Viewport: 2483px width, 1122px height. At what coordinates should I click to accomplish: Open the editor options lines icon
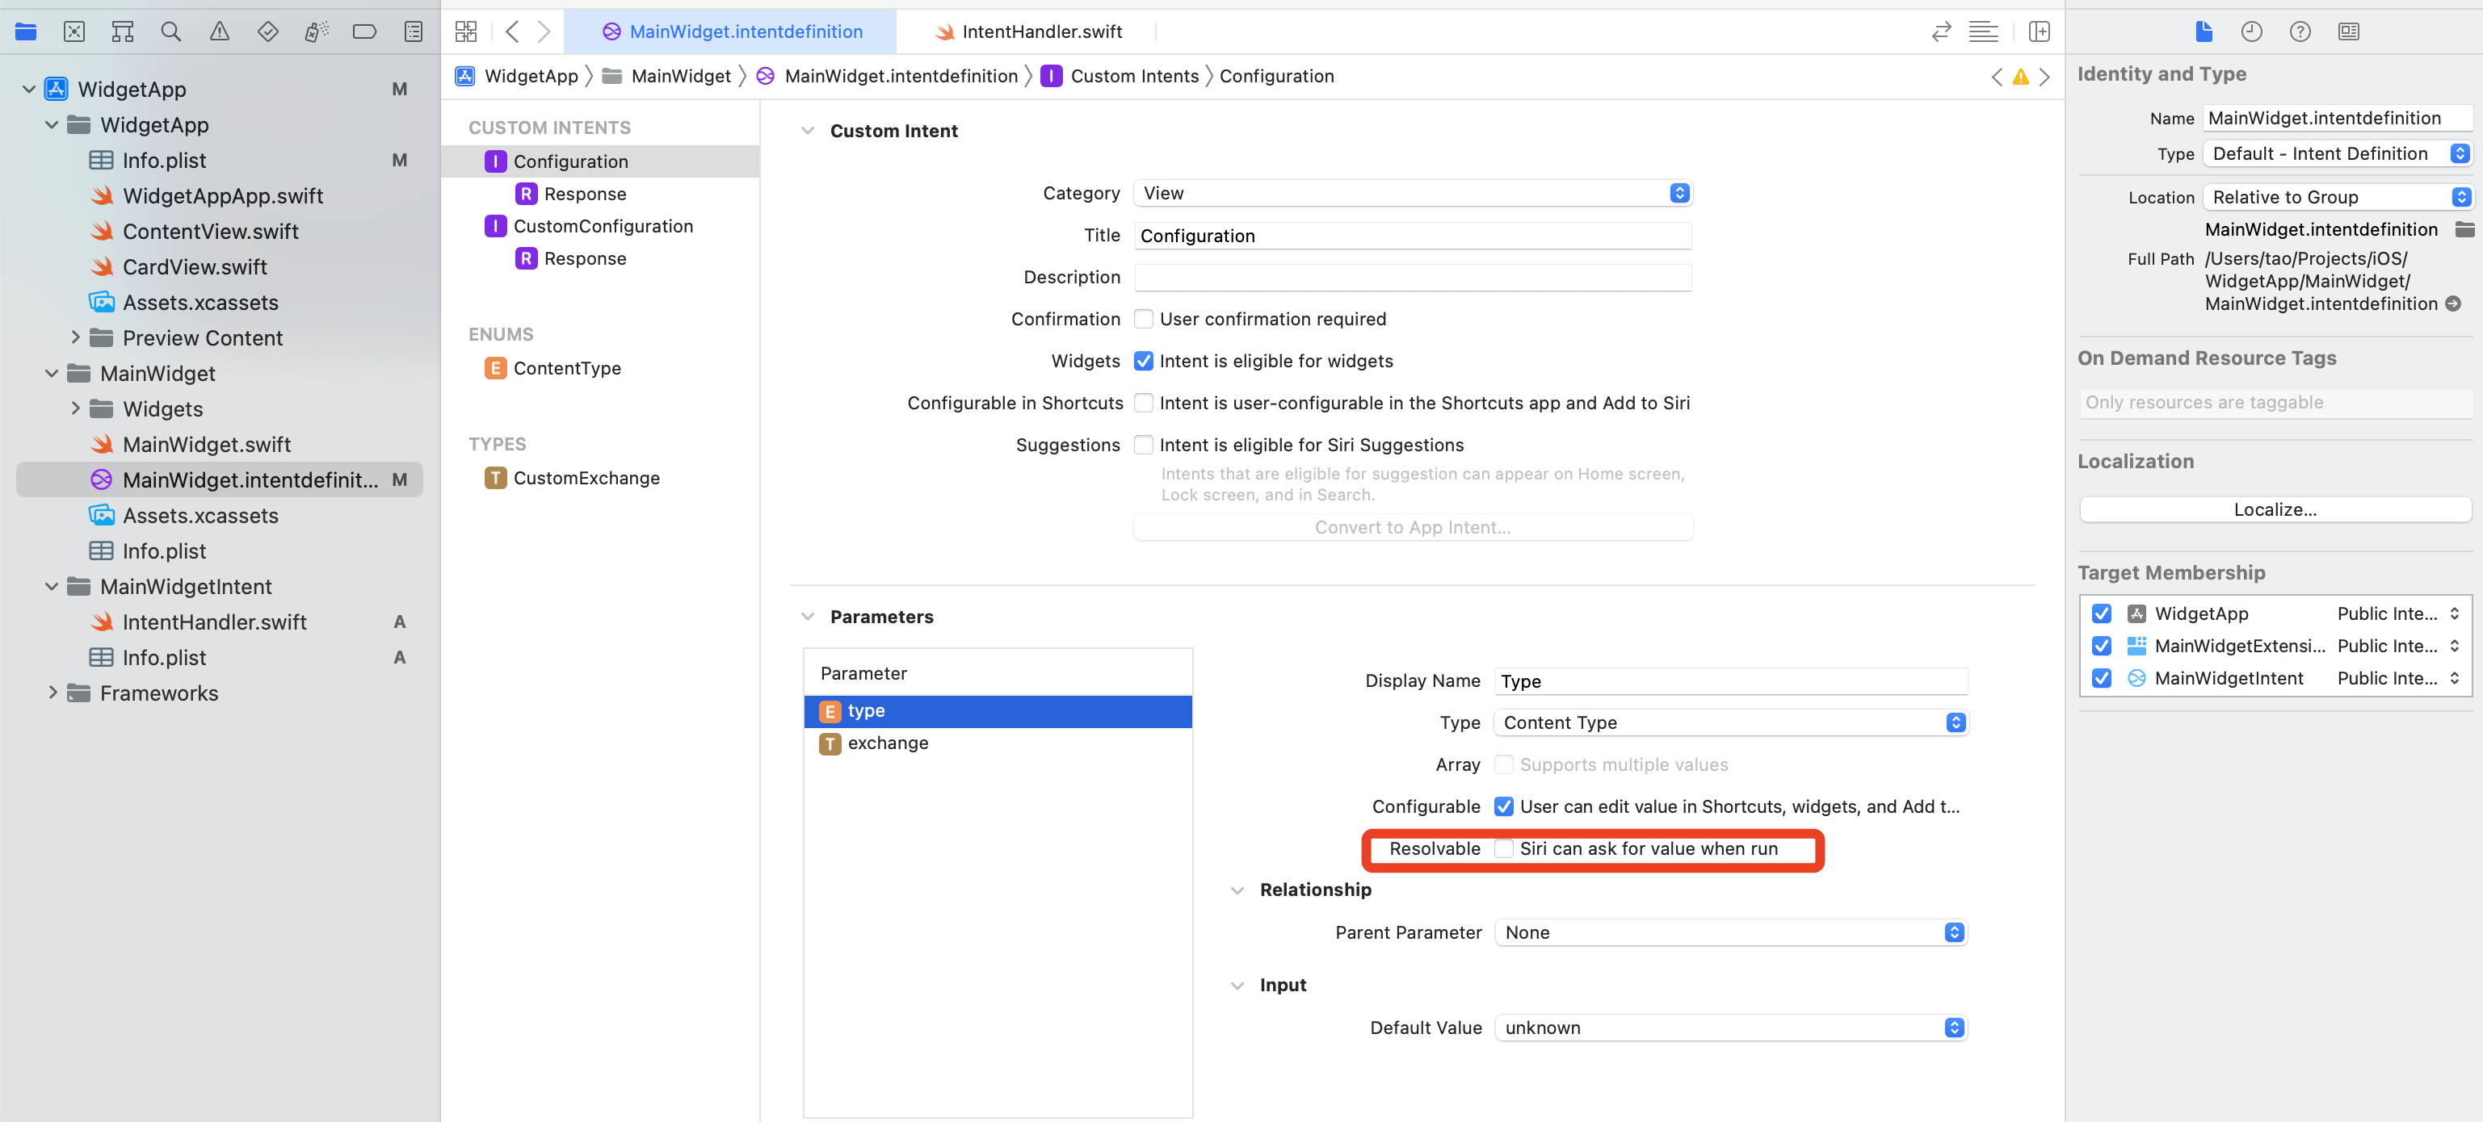pyautogui.click(x=1984, y=31)
